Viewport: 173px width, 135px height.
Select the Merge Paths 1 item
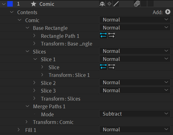click(x=49, y=106)
